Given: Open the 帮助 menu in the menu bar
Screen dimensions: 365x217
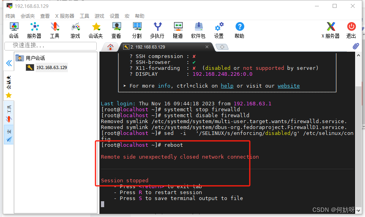Looking at the screenshot, I should (139, 16).
